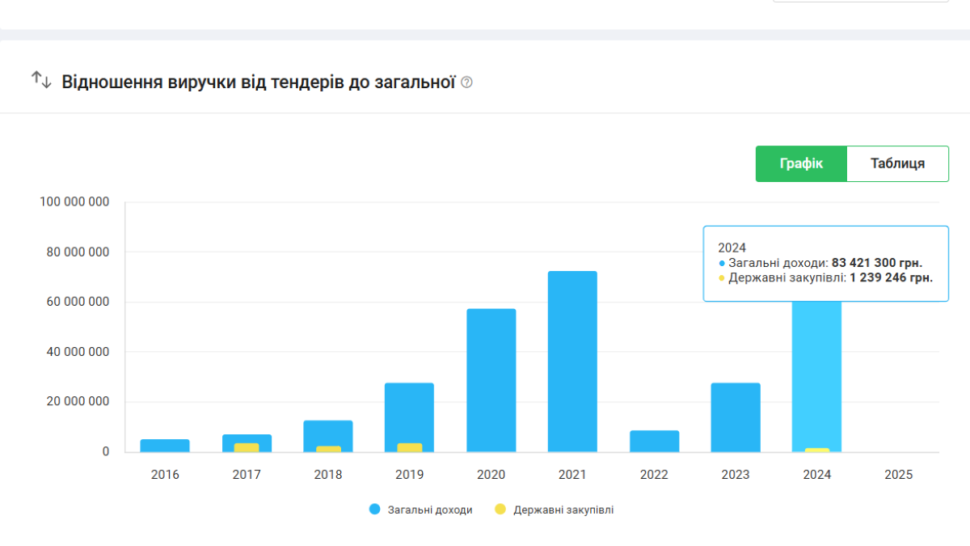Select the blue 2016 revenue bar
The image size is (970, 546).
pos(165,446)
